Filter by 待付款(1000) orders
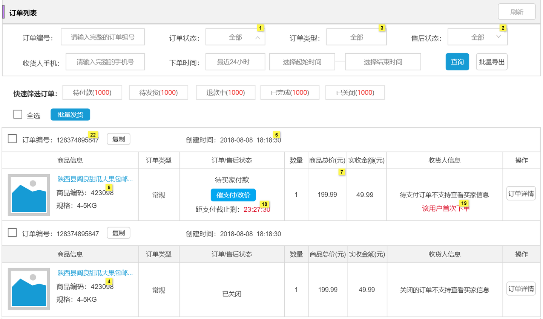This screenshot has width=543, height=319. pyautogui.click(x=92, y=92)
